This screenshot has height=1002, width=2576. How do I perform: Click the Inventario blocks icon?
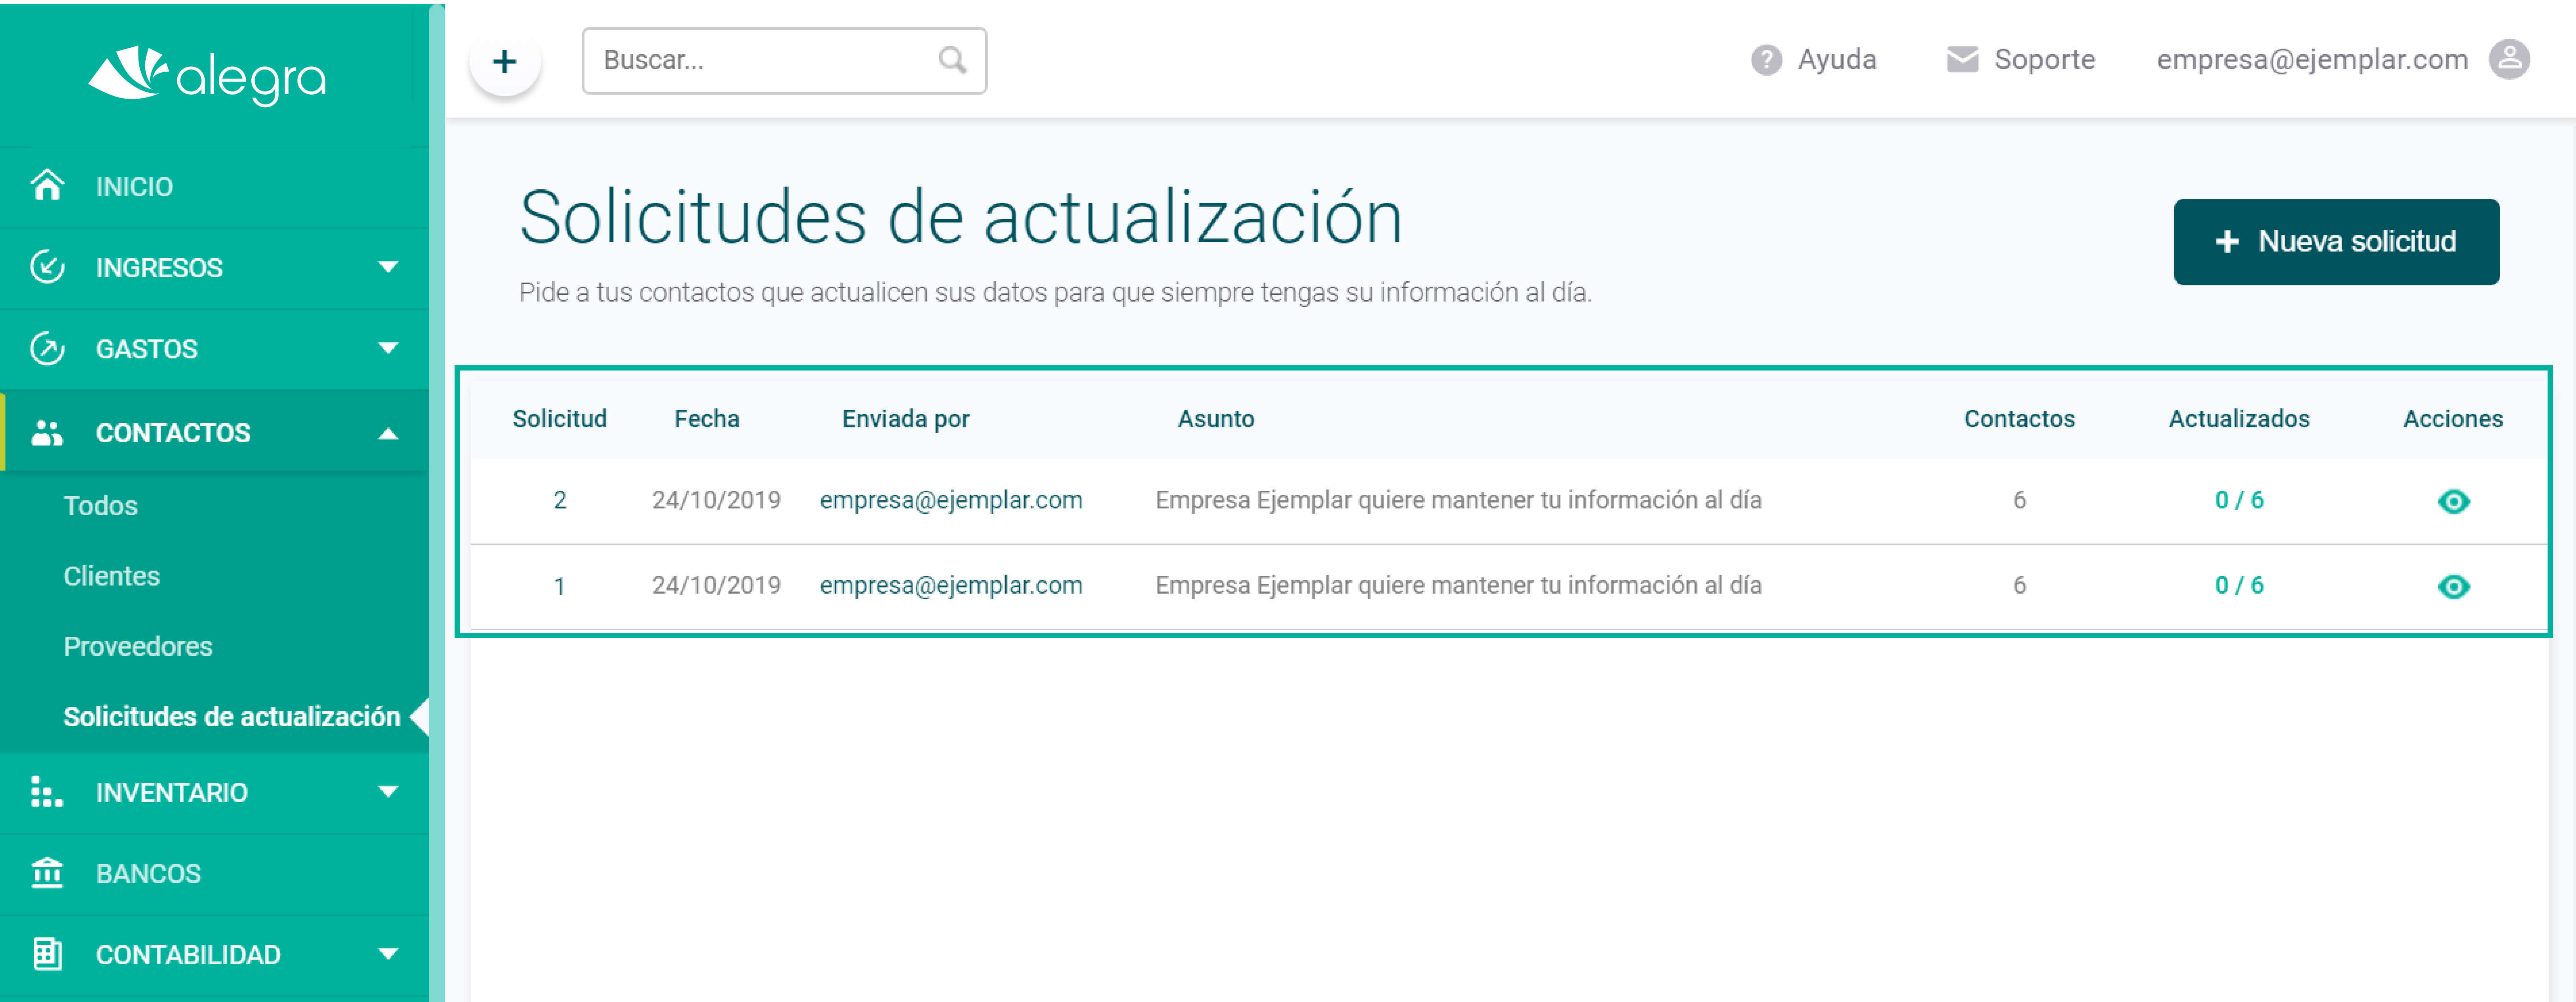(47, 792)
